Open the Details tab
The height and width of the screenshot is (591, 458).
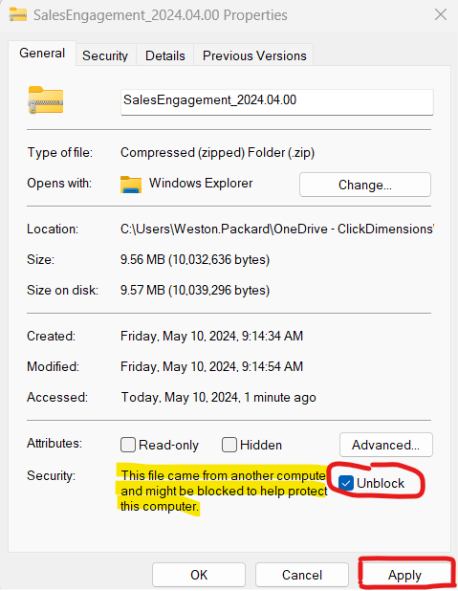[165, 55]
